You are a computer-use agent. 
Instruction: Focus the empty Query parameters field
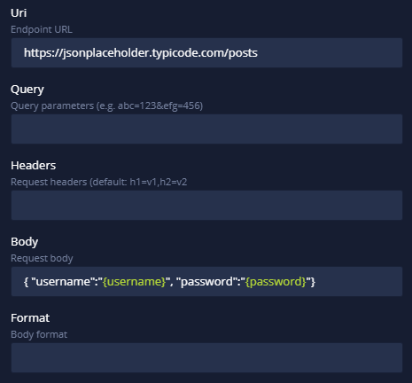(x=206, y=129)
